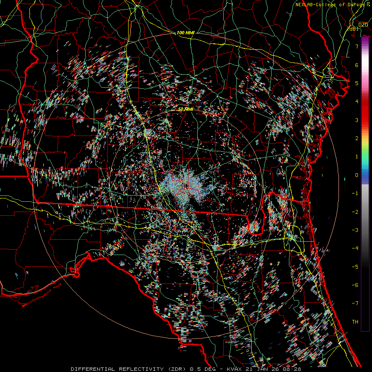
Task: Click the "1" value on the scale
Action: coord(357,157)
